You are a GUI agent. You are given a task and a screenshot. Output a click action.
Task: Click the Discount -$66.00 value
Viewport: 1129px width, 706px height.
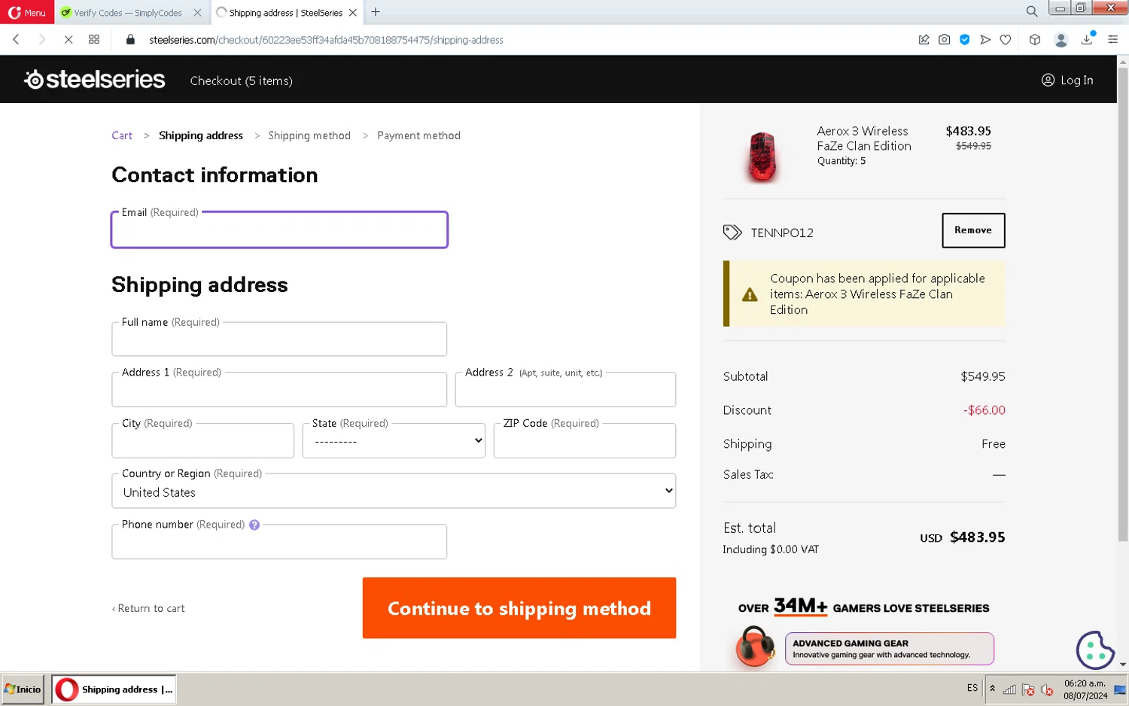984,410
